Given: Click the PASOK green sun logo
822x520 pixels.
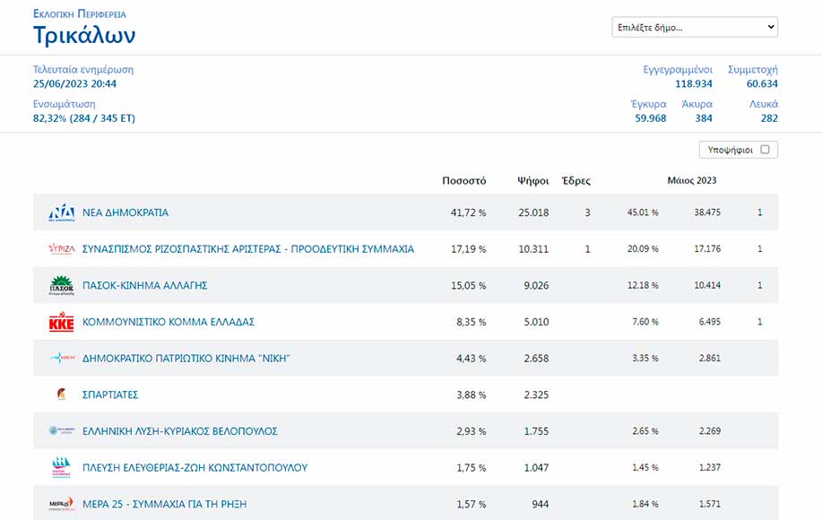Looking at the screenshot, I should tap(61, 285).
